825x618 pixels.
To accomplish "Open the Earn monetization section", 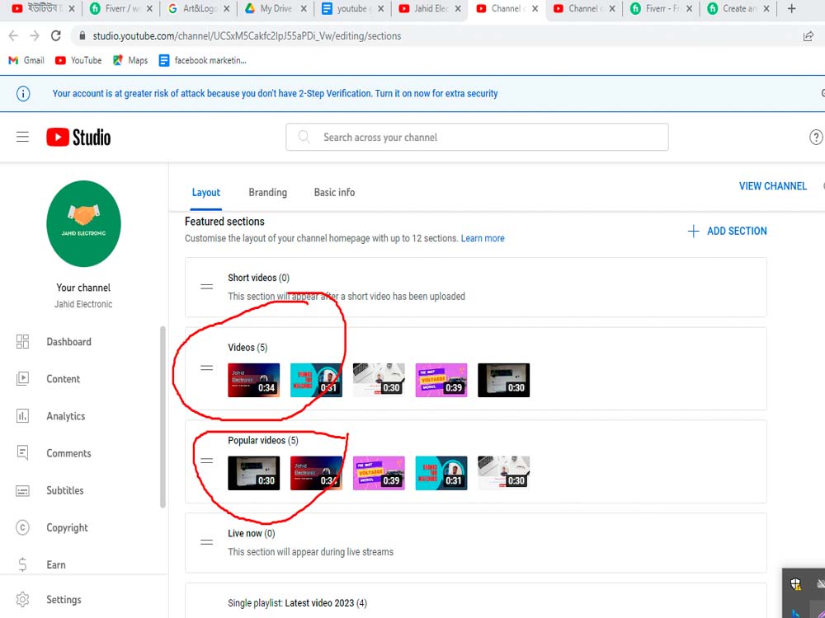I will [55, 564].
